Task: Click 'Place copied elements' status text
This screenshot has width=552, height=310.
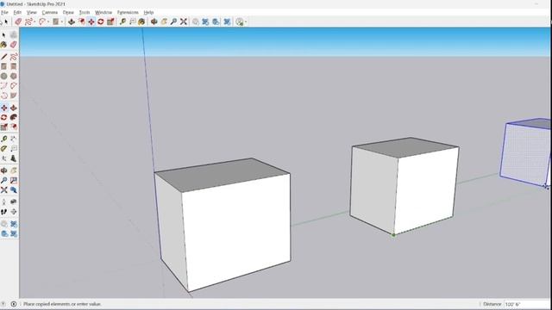Action: 62,304
